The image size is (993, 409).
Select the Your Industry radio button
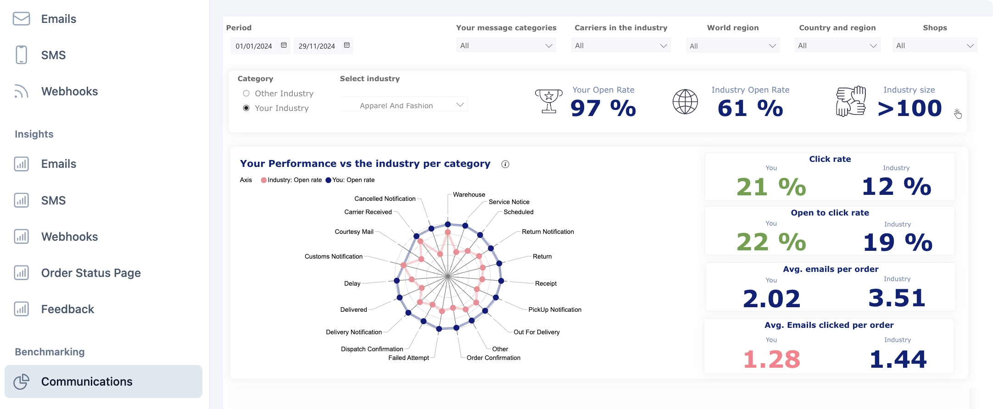[x=246, y=108]
